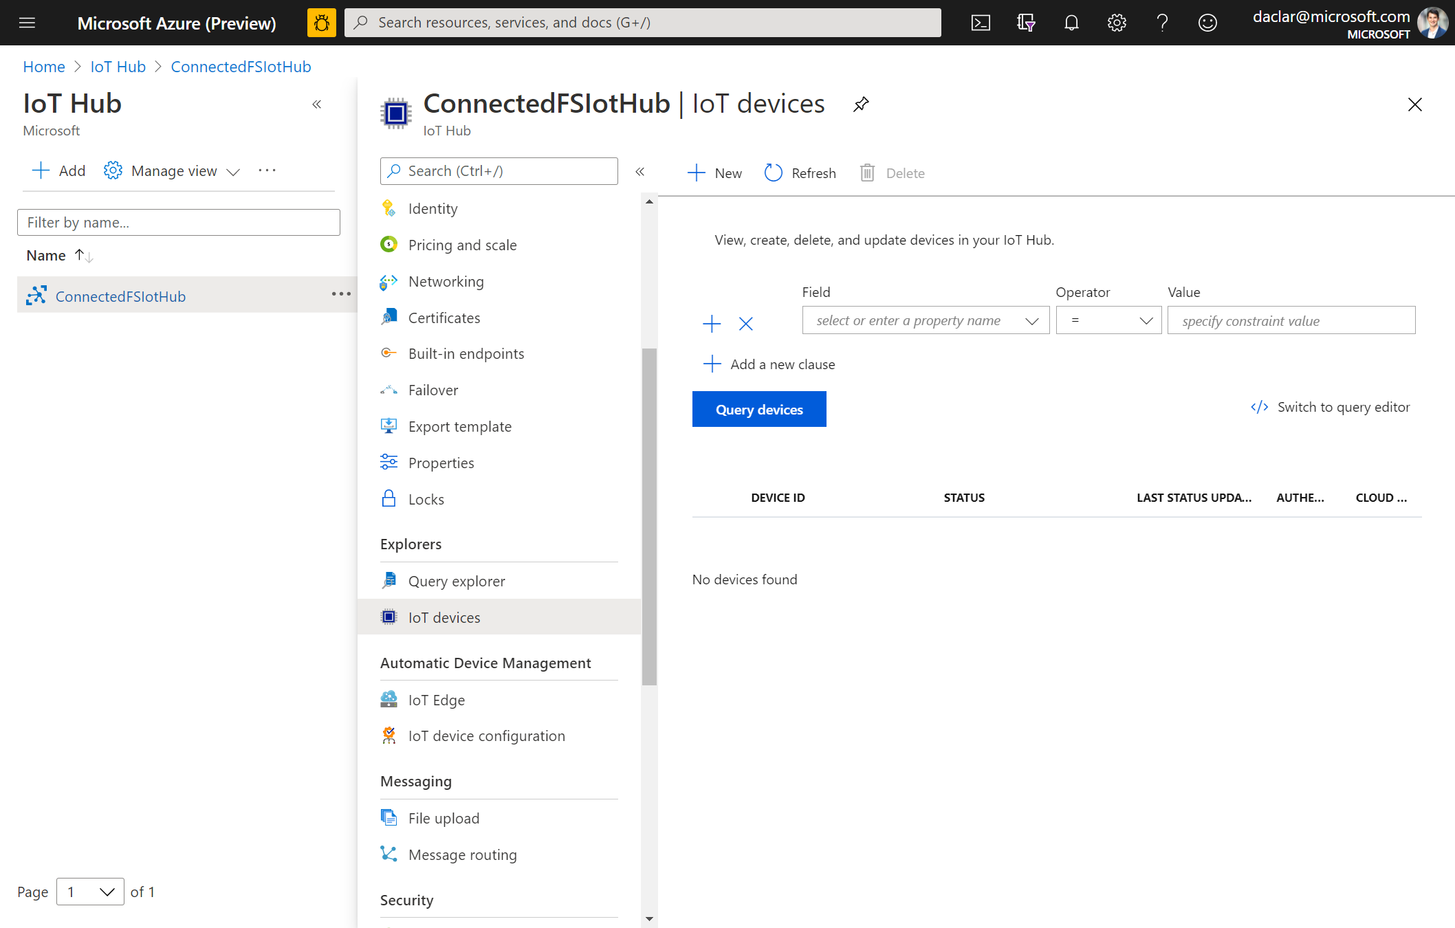Click the collapse sidebar chevron button

639,172
